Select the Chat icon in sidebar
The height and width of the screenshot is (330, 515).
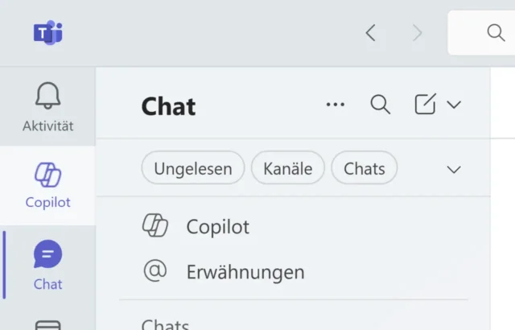tap(47, 256)
